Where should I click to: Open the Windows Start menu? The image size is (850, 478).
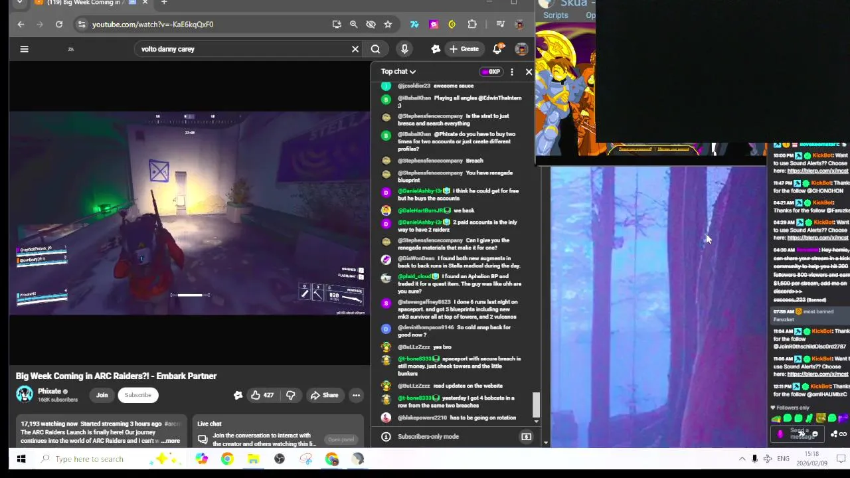[21, 459]
